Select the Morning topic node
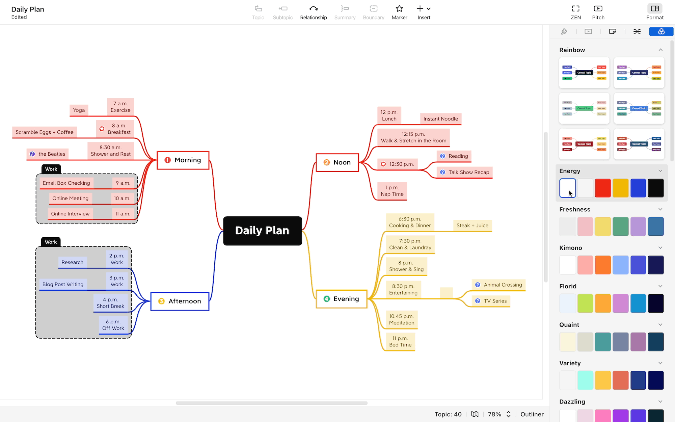This screenshot has height=422, width=675. (183, 160)
